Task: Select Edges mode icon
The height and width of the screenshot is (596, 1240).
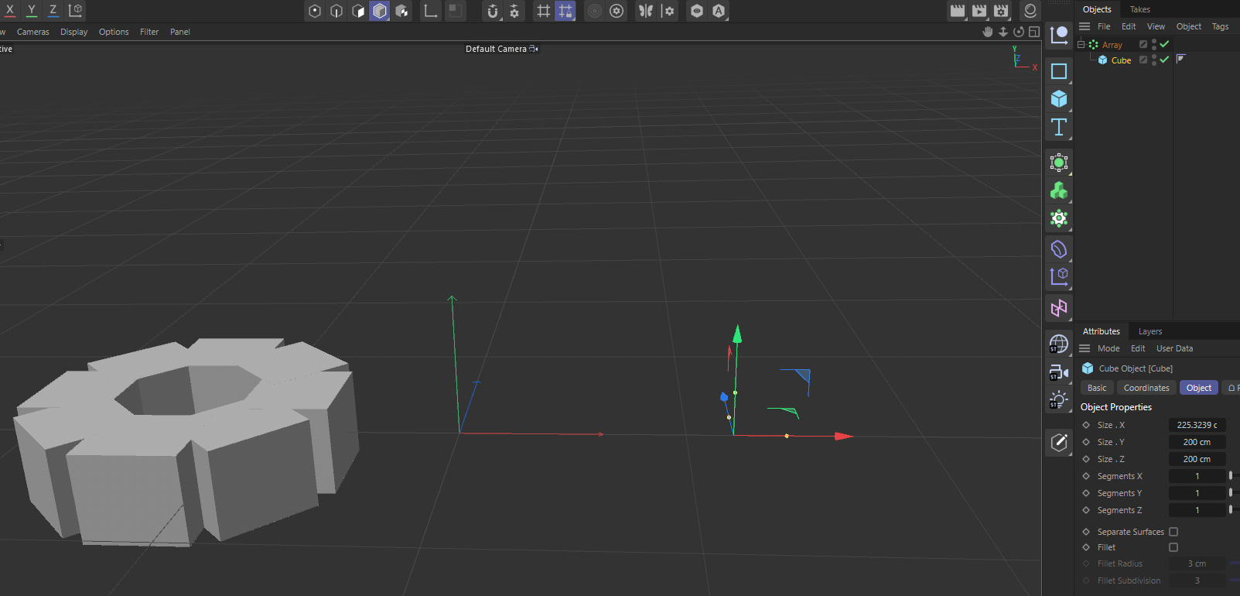Action: pos(336,11)
